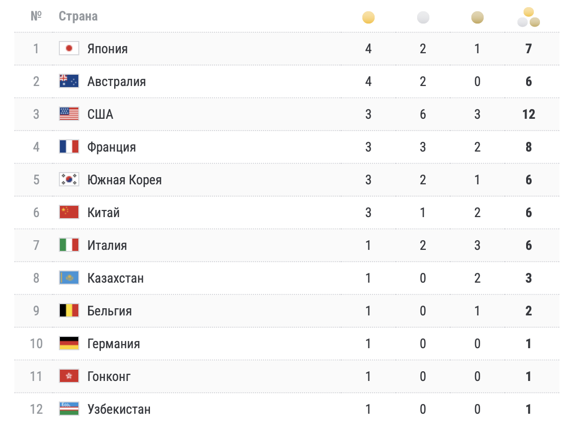This screenshot has width=564, height=425.
Task: Open the Узбекистан country link
Action: [119, 409]
